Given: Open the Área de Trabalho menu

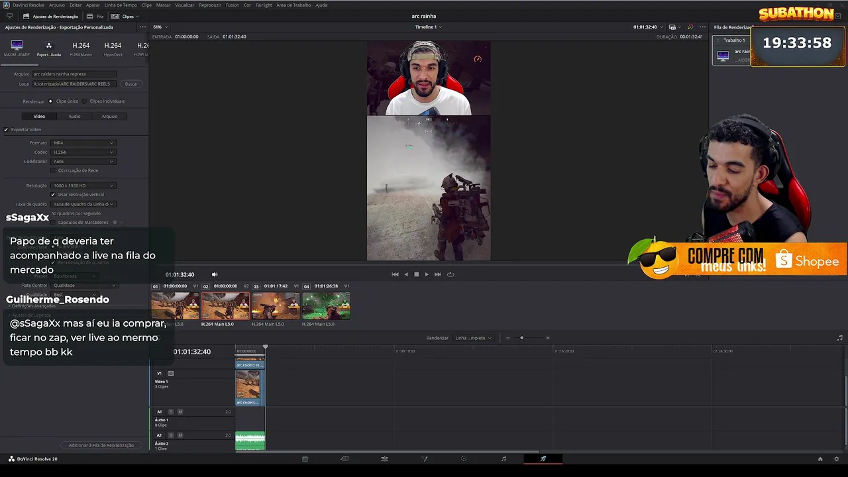Looking at the screenshot, I should 293,5.
